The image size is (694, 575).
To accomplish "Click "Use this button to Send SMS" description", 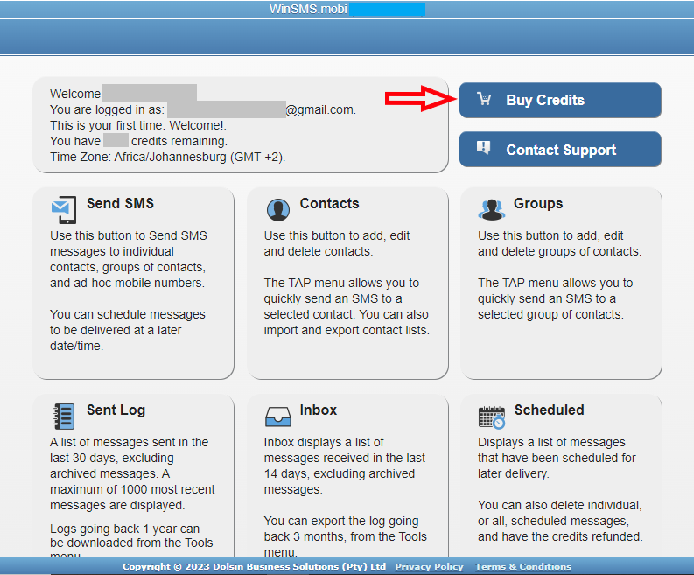I will pos(129,259).
